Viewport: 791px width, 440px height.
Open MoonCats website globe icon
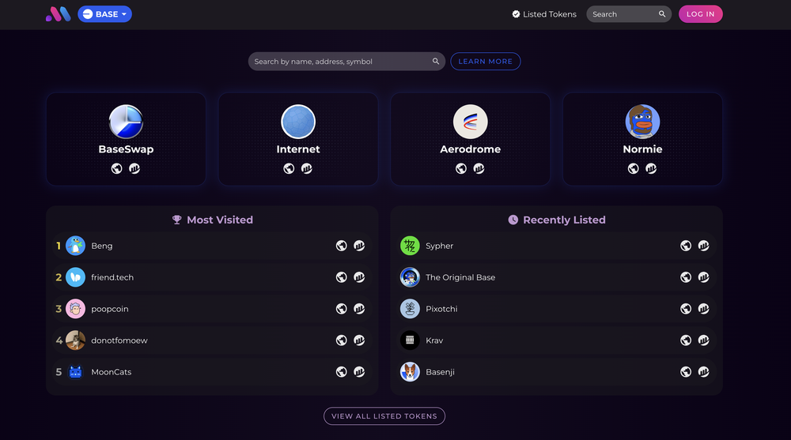point(342,371)
